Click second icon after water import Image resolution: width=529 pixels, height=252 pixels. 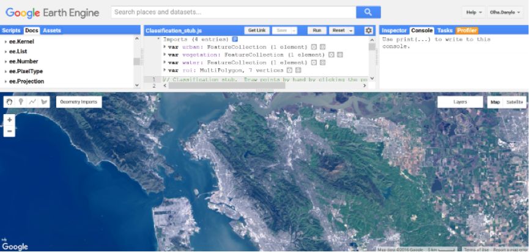coord(322,62)
